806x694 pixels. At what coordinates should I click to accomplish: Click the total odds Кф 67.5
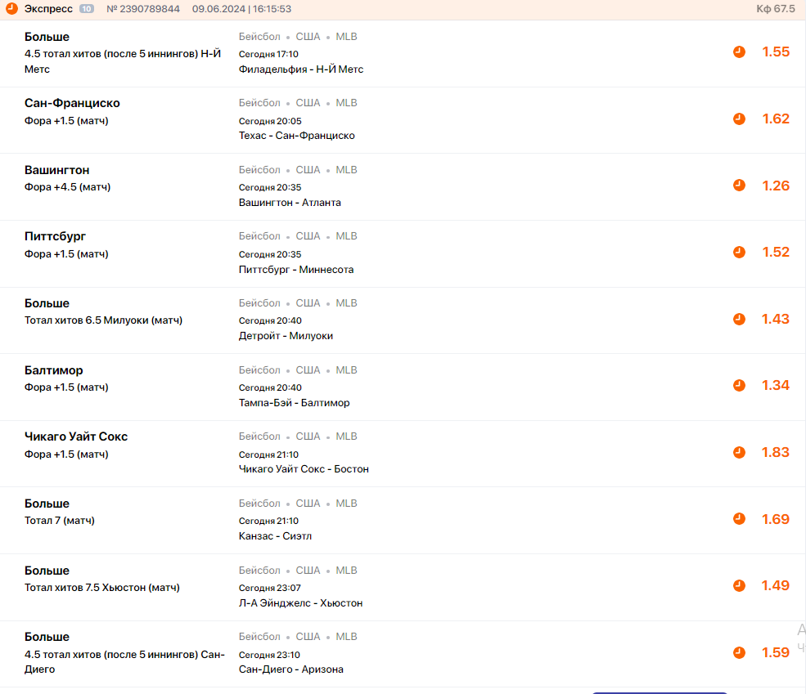(x=775, y=9)
